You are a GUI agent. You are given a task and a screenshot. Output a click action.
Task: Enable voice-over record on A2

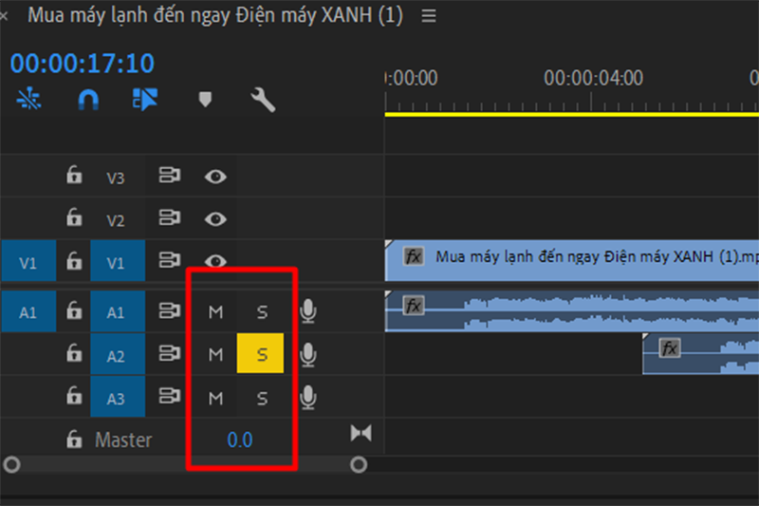pos(307,354)
